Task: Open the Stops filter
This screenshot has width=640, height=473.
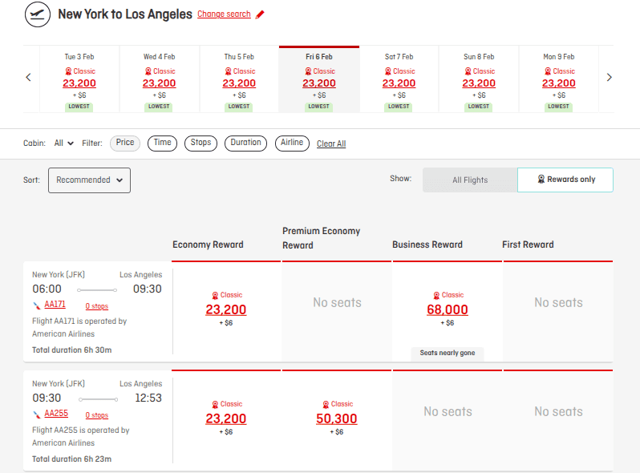Action: tap(201, 143)
